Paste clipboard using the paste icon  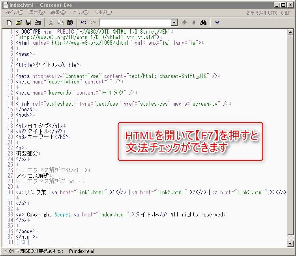tap(70, 23)
